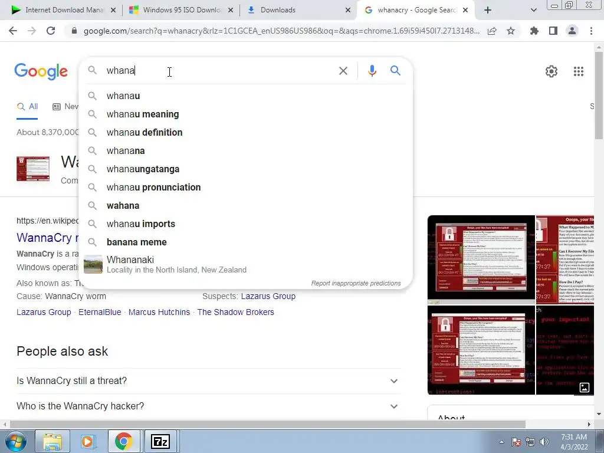The width and height of the screenshot is (604, 453).
Task: Go back to the previous page
Action: click(13, 31)
